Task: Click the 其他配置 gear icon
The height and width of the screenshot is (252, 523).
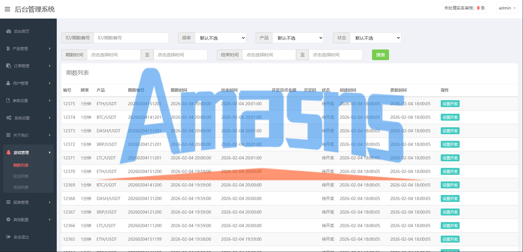Action: (9, 220)
